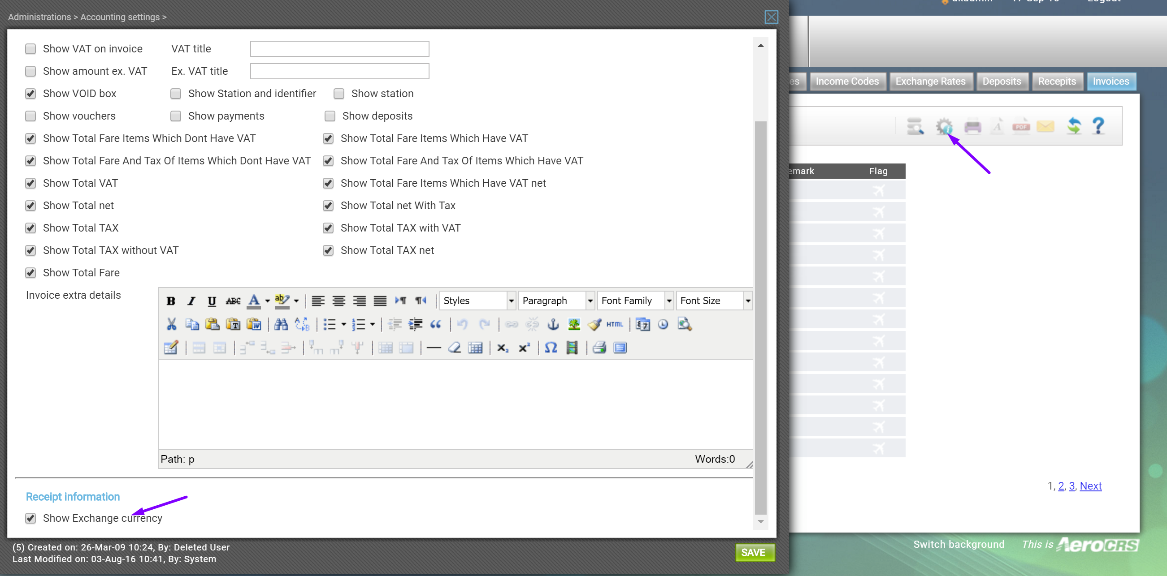Click Switch background link
Viewport: 1167px width, 576px height.
tap(959, 545)
